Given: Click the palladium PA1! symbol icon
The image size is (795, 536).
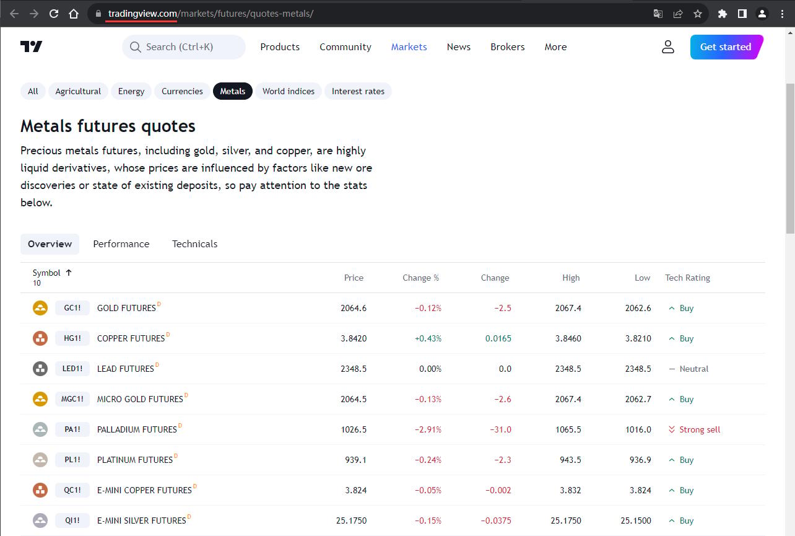Looking at the screenshot, I should [x=40, y=429].
